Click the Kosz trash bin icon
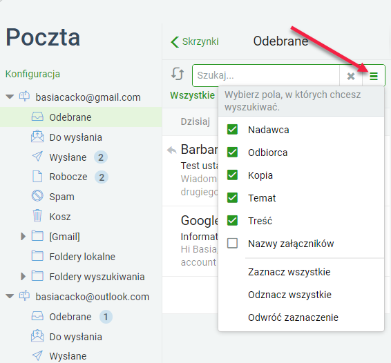Screen dimensions: 391x363 point(37,215)
